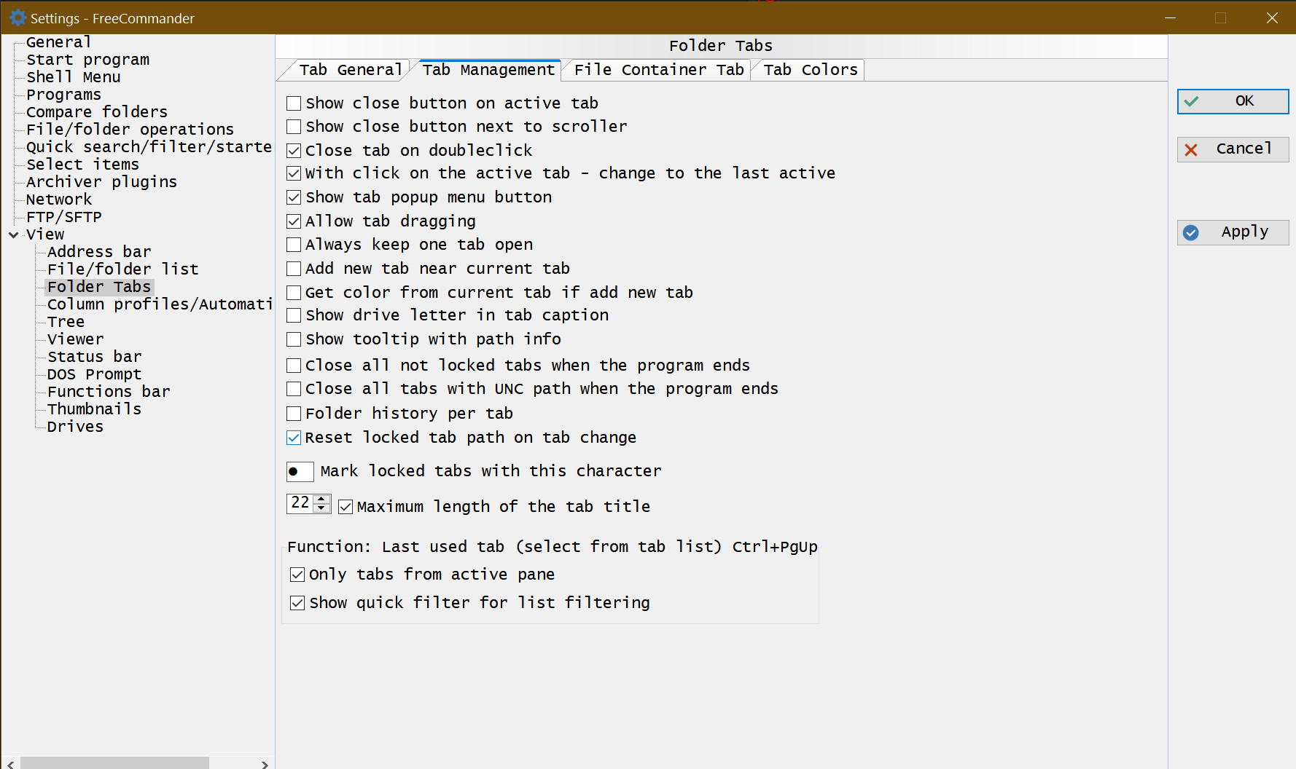Collapse the View tree node
Viewport: 1296px width, 769px height.
(14, 234)
